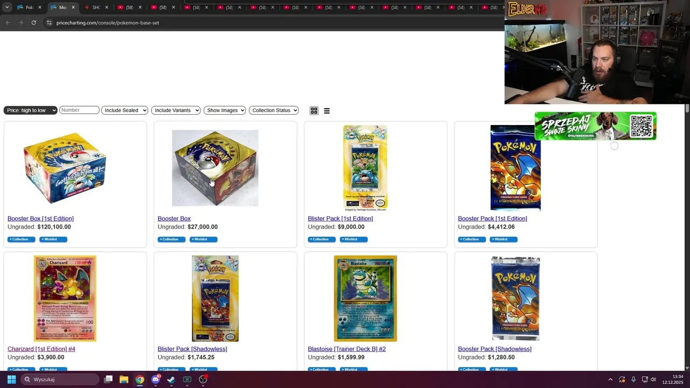View site information icon in address bar
690x388 pixels.
click(x=49, y=23)
